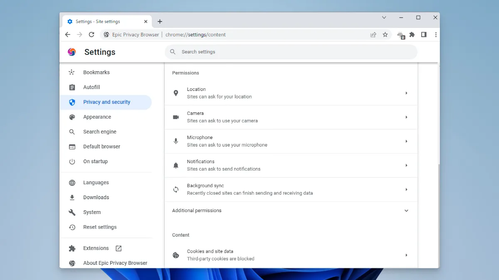The image size is (499, 280).
Task: Open the Extensions puzzle icon in toolbar
Action: click(412, 35)
